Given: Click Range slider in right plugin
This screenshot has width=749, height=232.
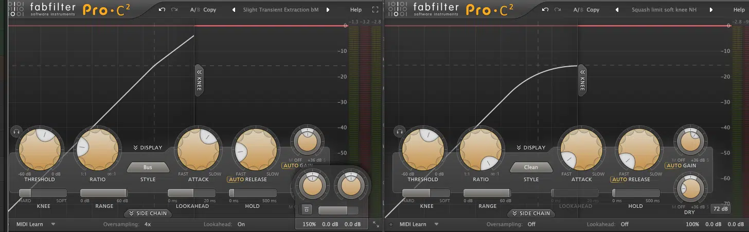Looking at the screenshot, I should click(x=487, y=193).
